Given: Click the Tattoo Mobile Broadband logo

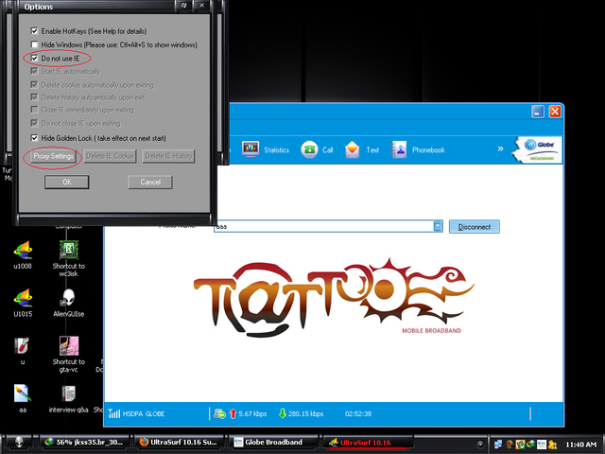Looking at the screenshot, I should tap(334, 298).
